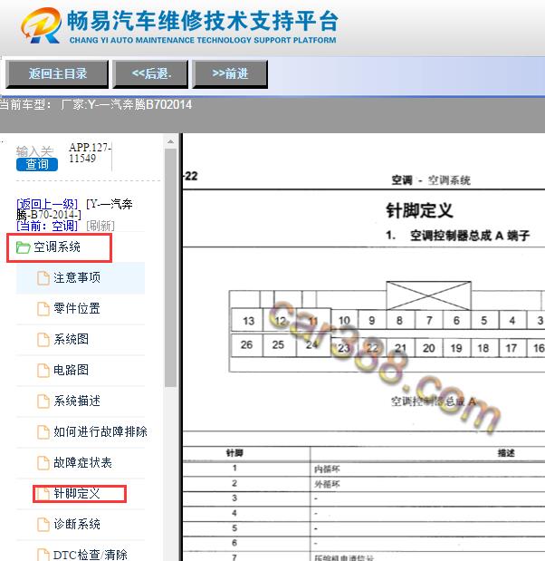Click the blue 查询 search button

coord(37,164)
